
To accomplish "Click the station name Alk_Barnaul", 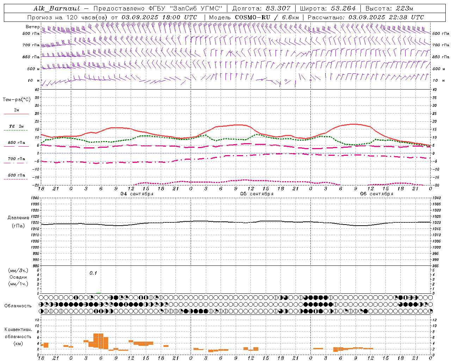I will pos(57,8).
